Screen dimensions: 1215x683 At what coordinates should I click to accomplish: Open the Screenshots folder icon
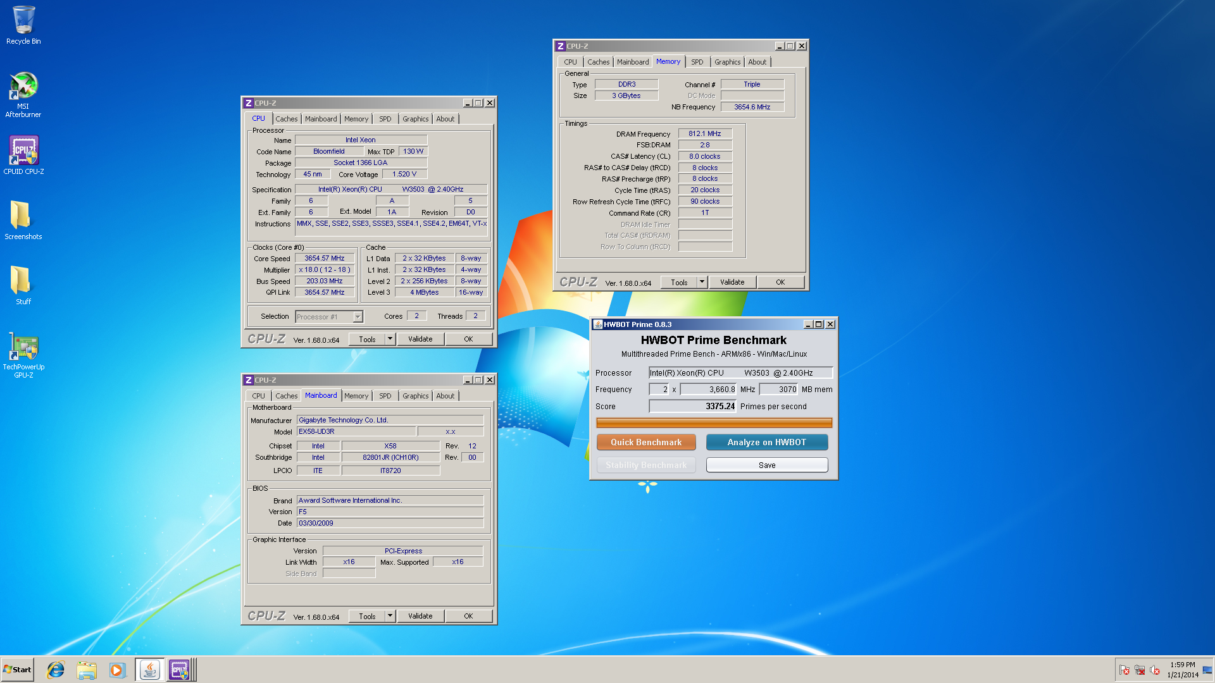tap(23, 220)
